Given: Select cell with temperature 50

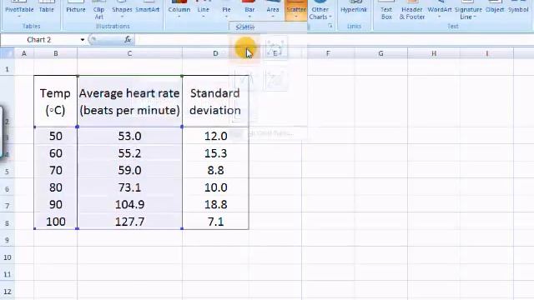Looking at the screenshot, I should [x=56, y=136].
